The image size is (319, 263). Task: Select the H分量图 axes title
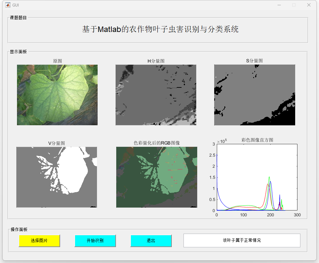pos(156,61)
